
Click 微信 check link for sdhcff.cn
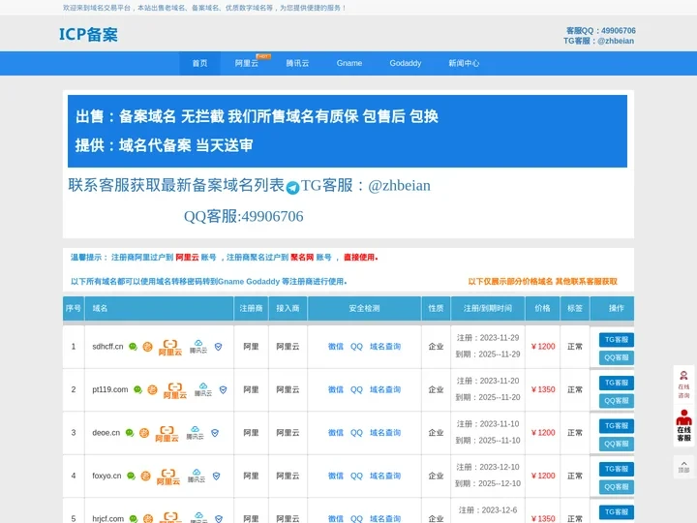coord(336,347)
